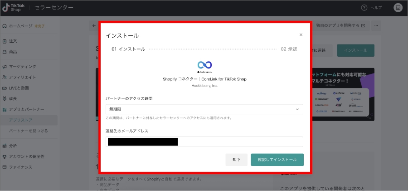
Task: Click the 却下 button
Action: pos(236,160)
